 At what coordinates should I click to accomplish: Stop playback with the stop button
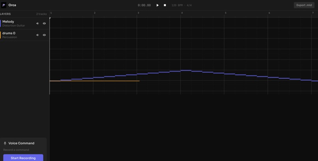[x=165, y=5]
